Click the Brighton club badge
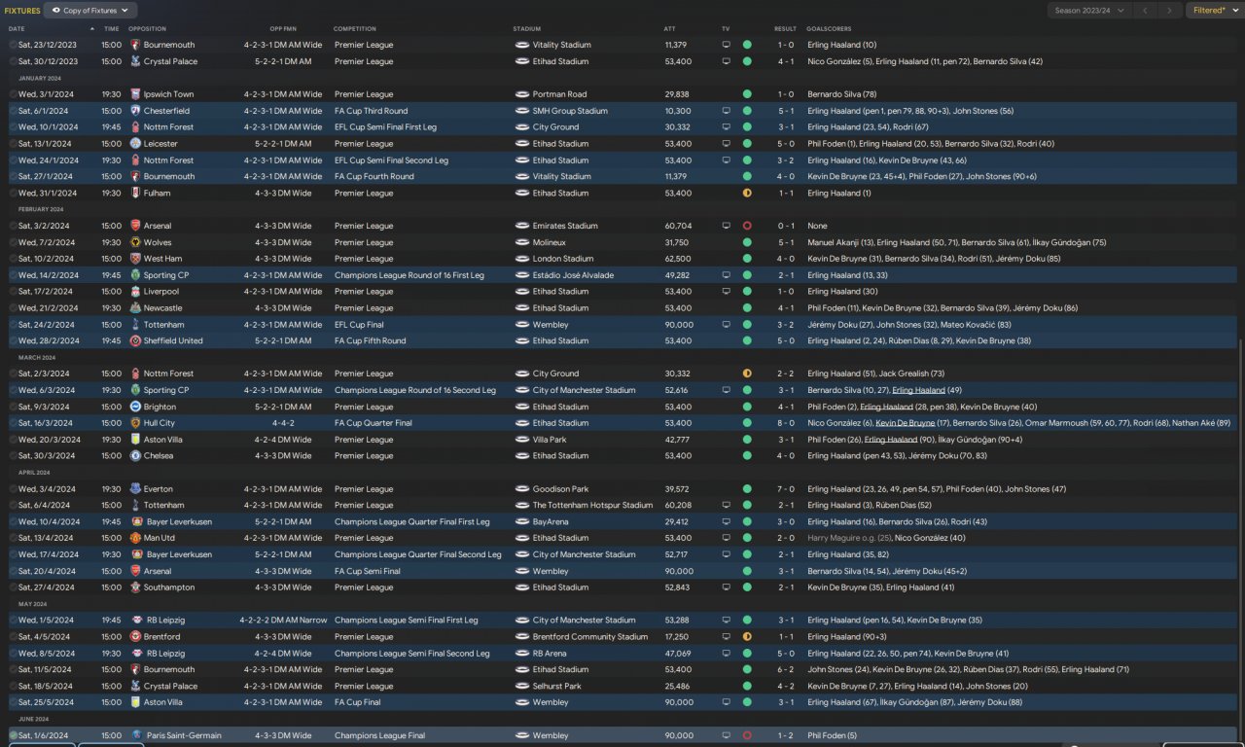This screenshot has width=1245, height=747. pos(135,407)
